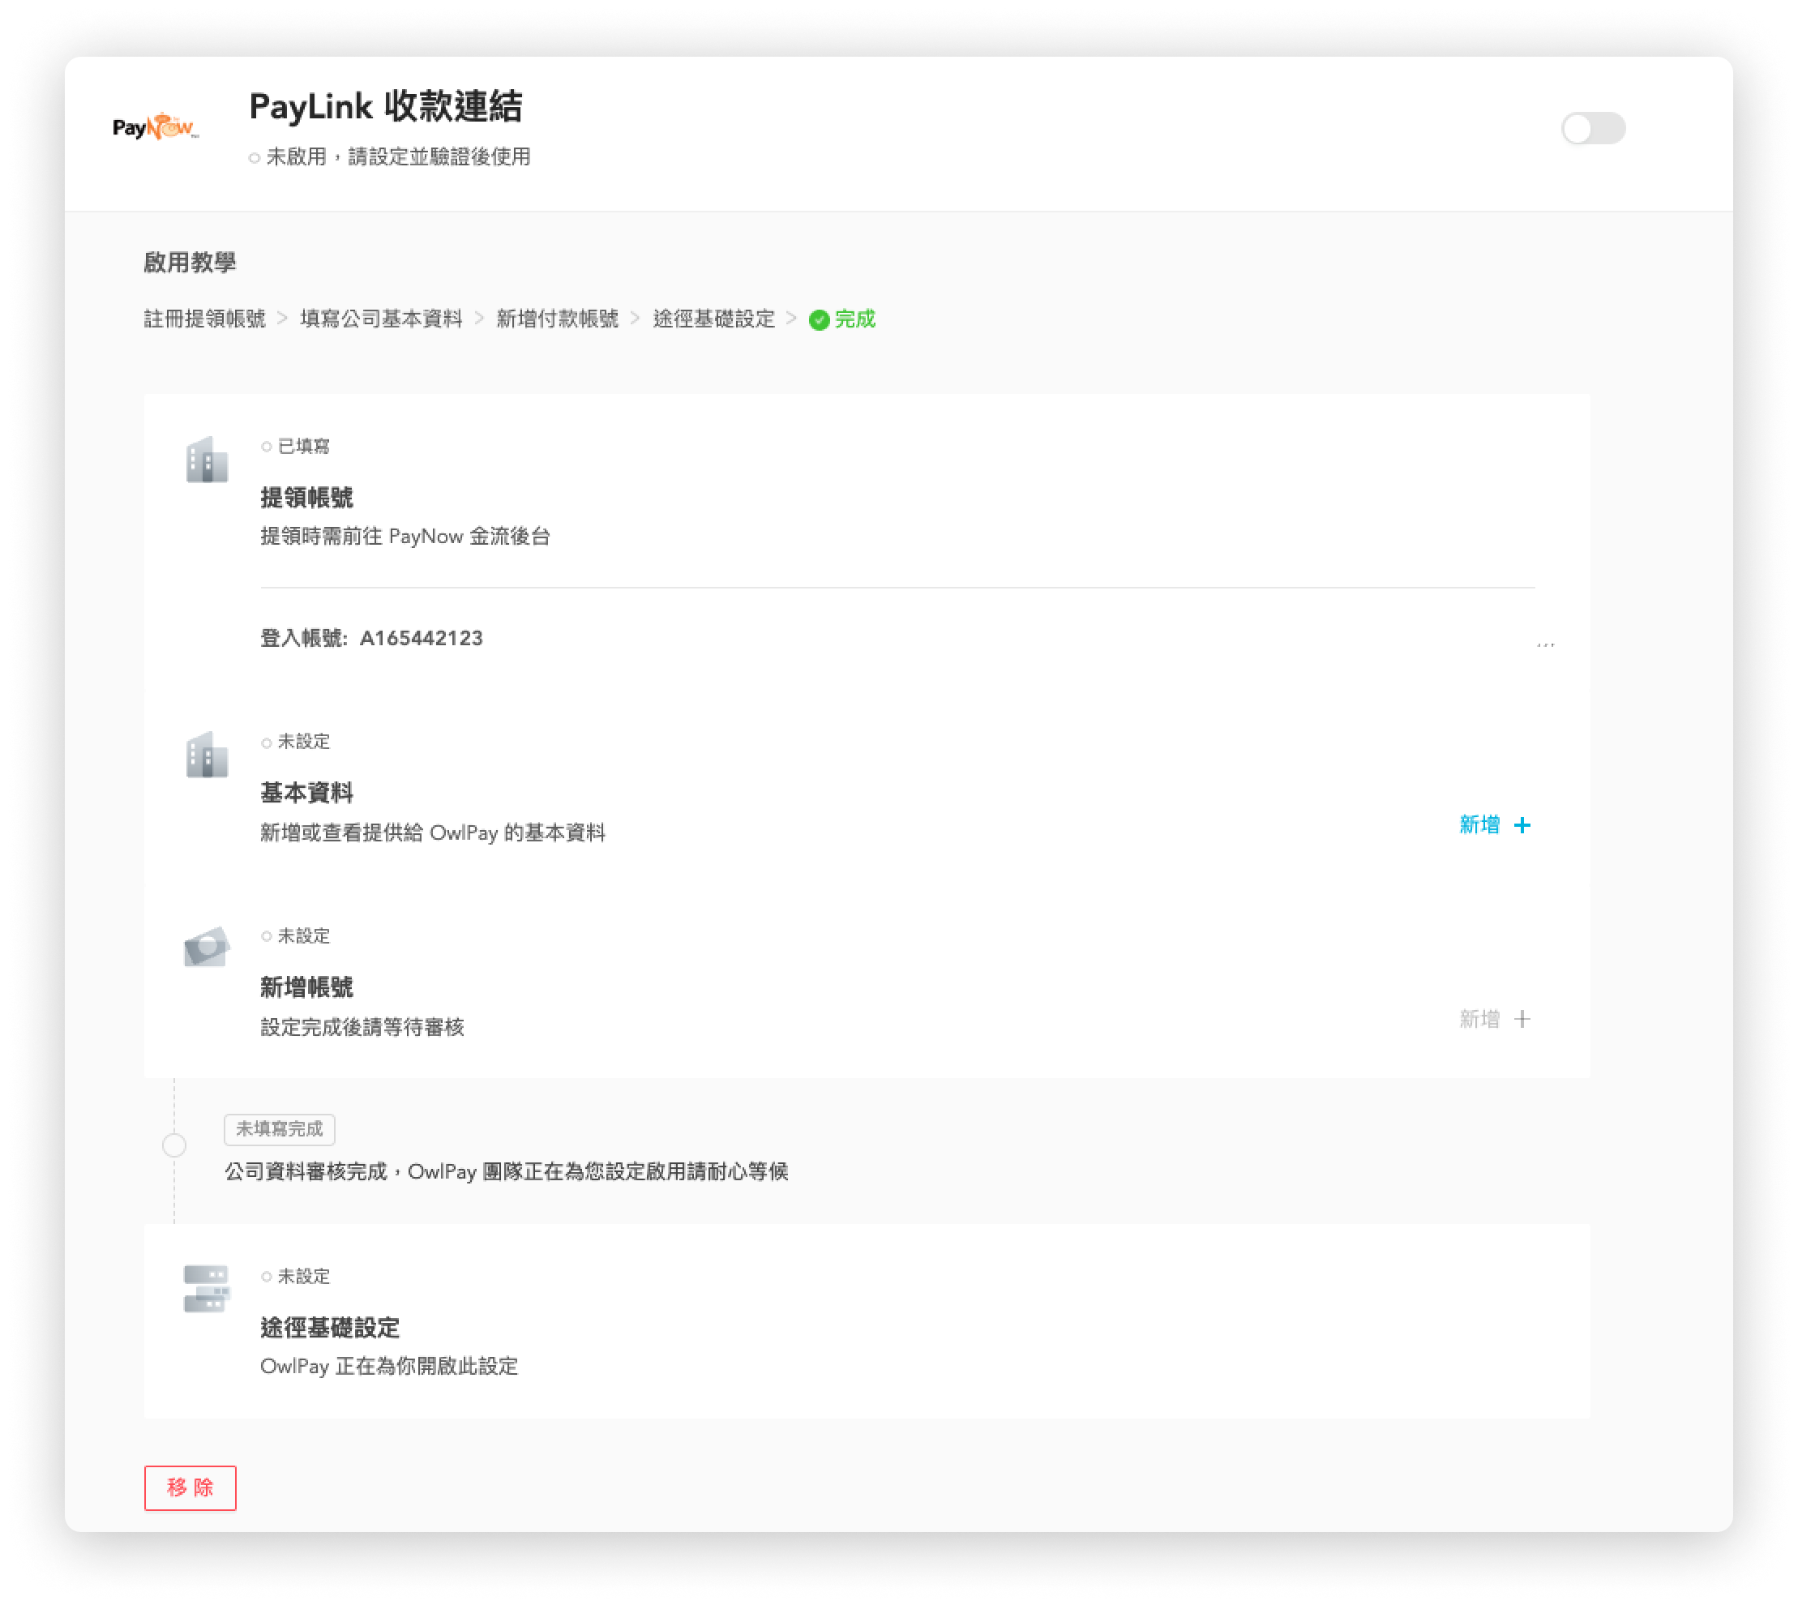This screenshot has width=1798, height=1605.
Task: Click the OwlPay 正在為你開啟此設定 description
Action: 389,1366
